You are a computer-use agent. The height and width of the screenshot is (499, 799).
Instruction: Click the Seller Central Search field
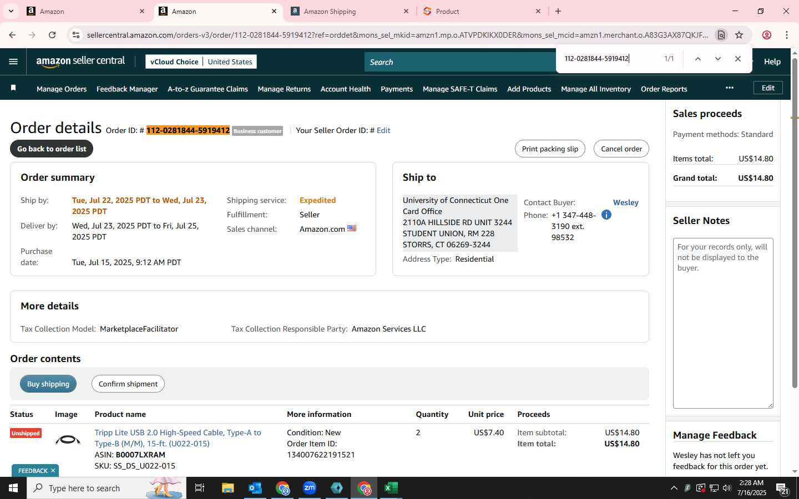pyautogui.click(x=461, y=62)
